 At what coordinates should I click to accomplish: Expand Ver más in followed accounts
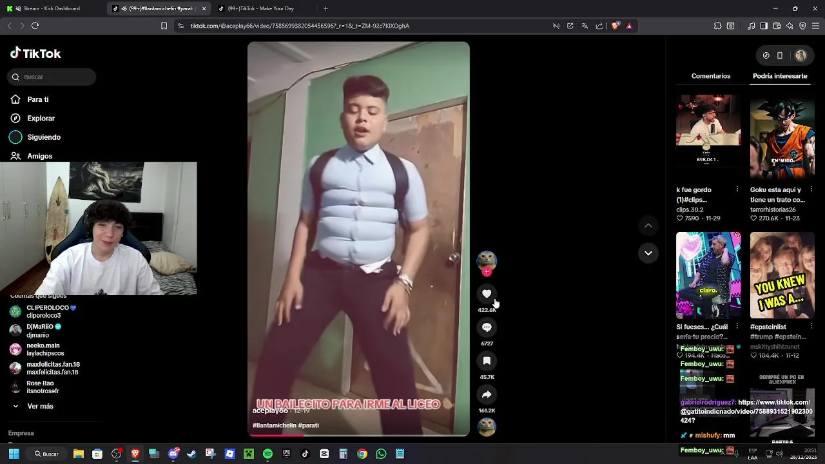[x=33, y=406]
